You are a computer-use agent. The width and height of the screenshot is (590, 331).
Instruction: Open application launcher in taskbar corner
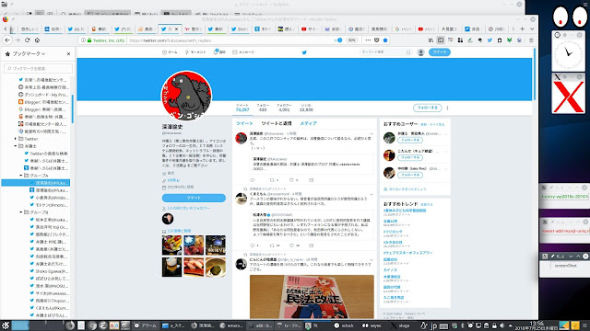(x=5, y=325)
